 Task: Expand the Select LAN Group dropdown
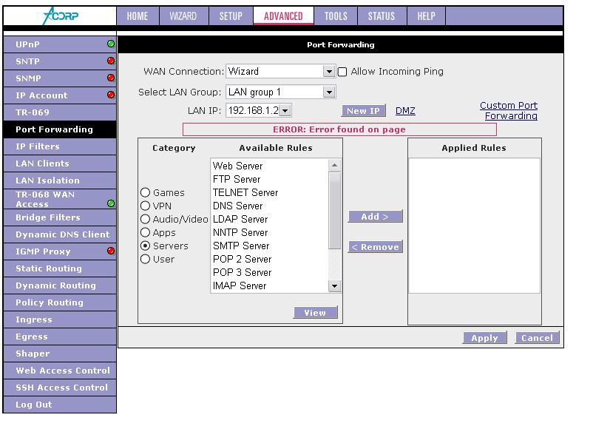329,92
